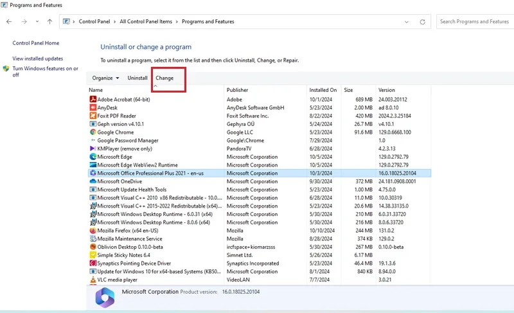Open recent locations dropdown chevron
514x313 pixels.
click(x=37, y=22)
